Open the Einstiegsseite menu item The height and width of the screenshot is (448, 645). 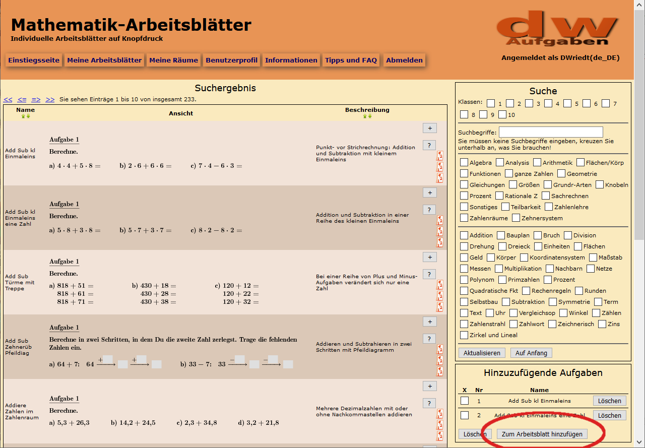(x=34, y=60)
